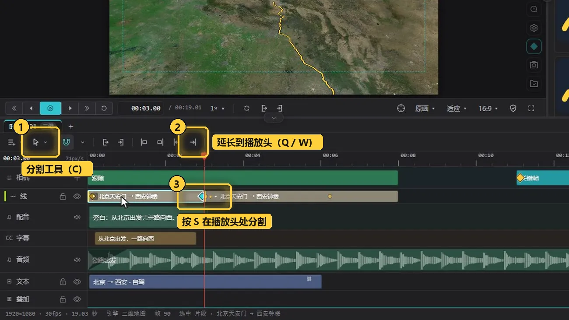Image resolution: width=569 pixels, height=320 pixels.
Task: Click the folder-check icon in the sidebar
Action: [x=534, y=84]
